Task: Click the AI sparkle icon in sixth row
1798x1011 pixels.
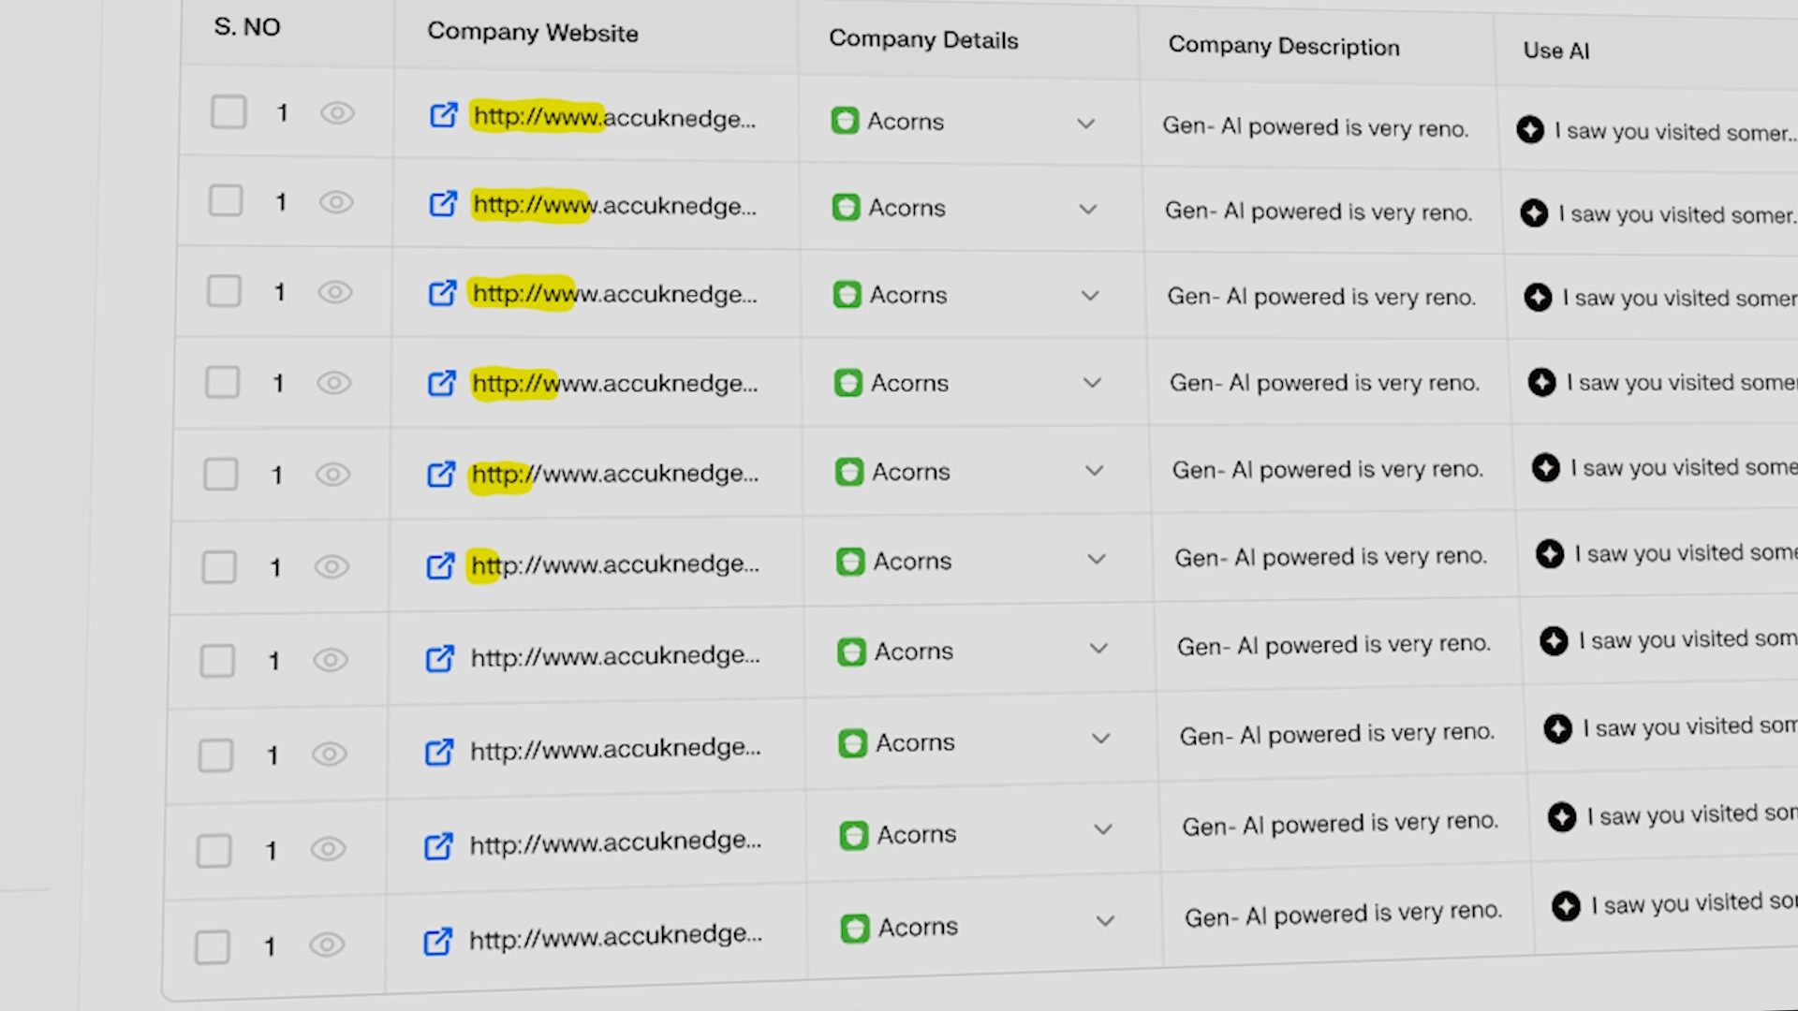Action: click(x=1550, y=553)
